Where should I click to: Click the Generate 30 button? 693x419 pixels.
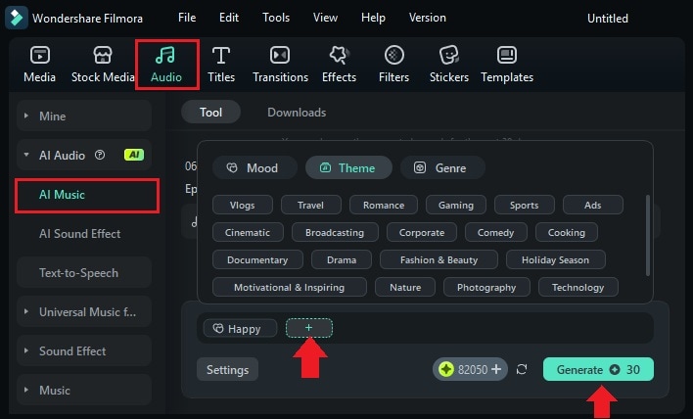pos(598,369)
